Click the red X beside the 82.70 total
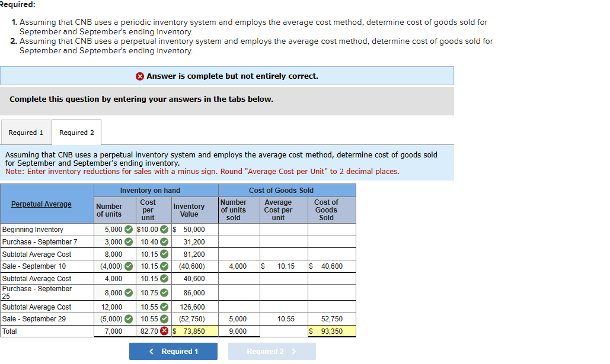 tap(163, 331)
